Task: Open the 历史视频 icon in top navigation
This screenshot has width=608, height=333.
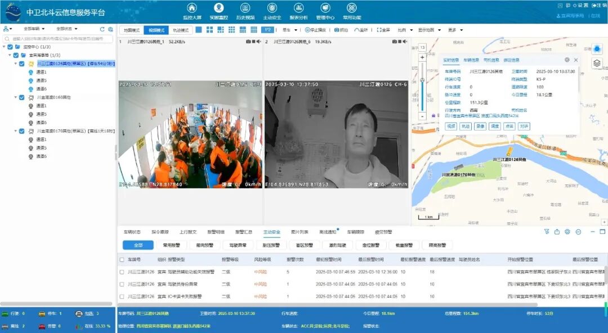Action: tap(245, 8)
